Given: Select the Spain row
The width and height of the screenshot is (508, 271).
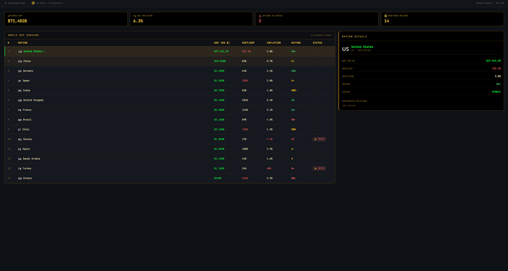Looking at the screenshot, I should click(x=170, y=149).
